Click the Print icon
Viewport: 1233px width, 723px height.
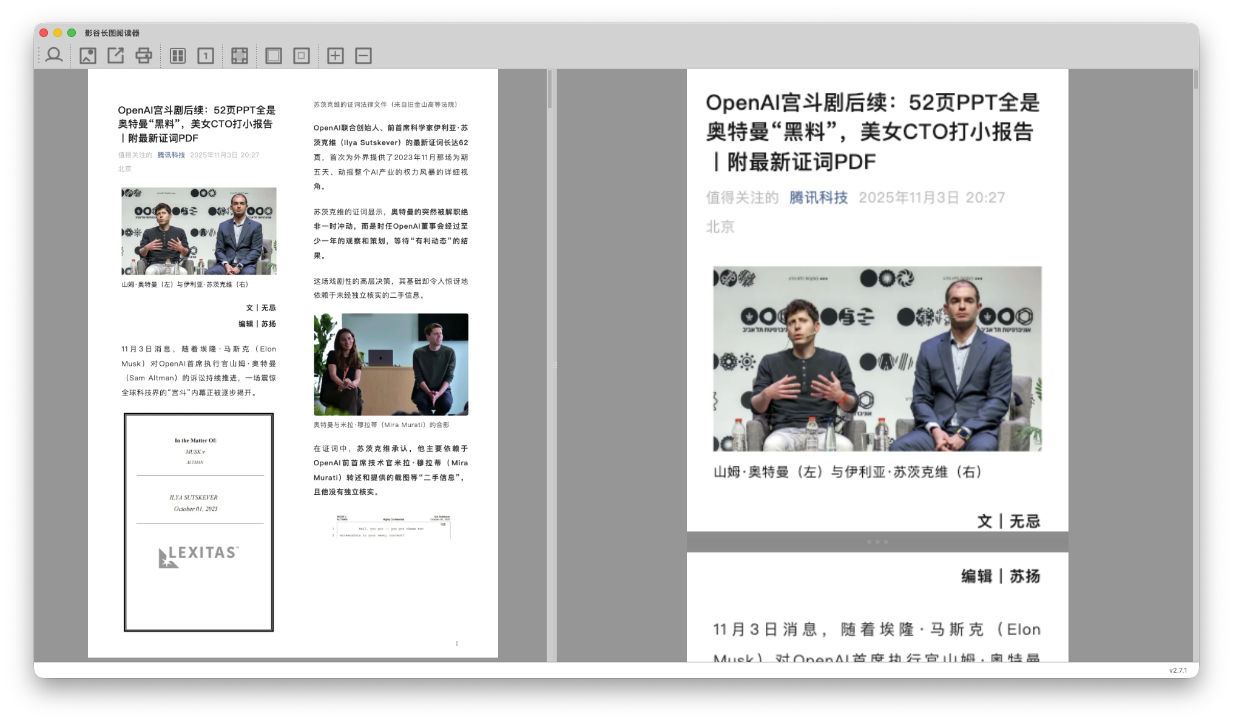pyautogui.click(x=144, y=55)
